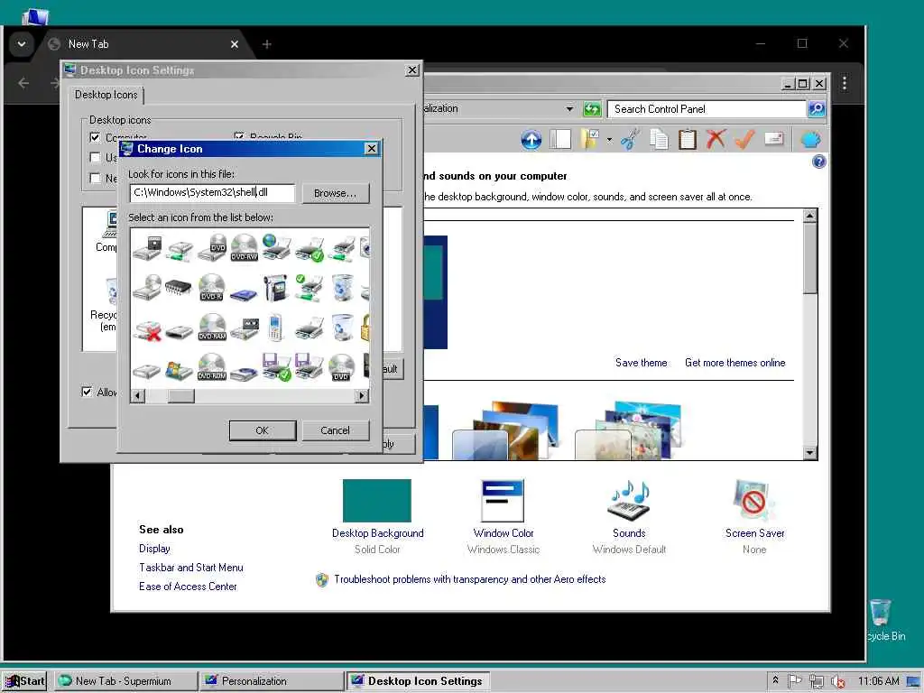924x693 pixels.
Task: Click the Save theme link
Action: point(642,363)
